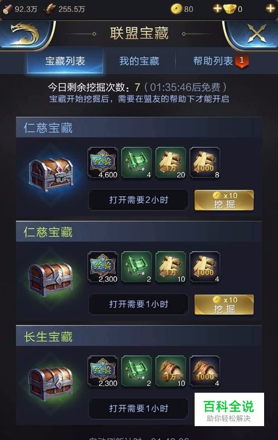Select the 宝藏列表 tab
Viewport: 278px width, 440px height.
click(65, 61)
